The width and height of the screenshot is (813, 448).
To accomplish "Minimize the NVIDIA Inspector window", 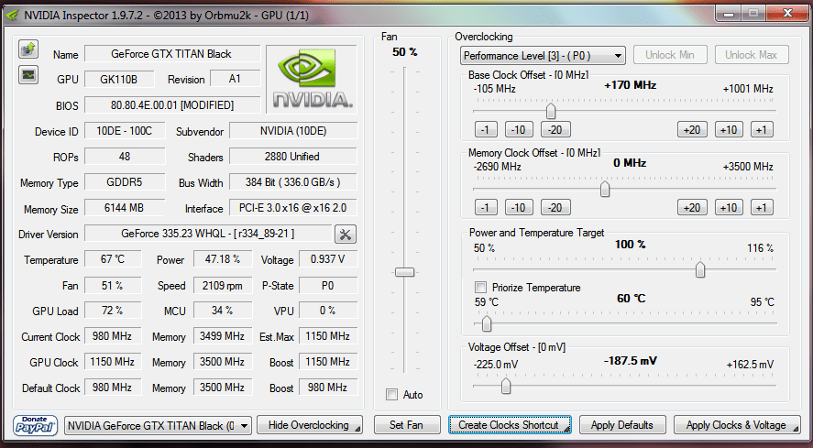I will [729, 14].
